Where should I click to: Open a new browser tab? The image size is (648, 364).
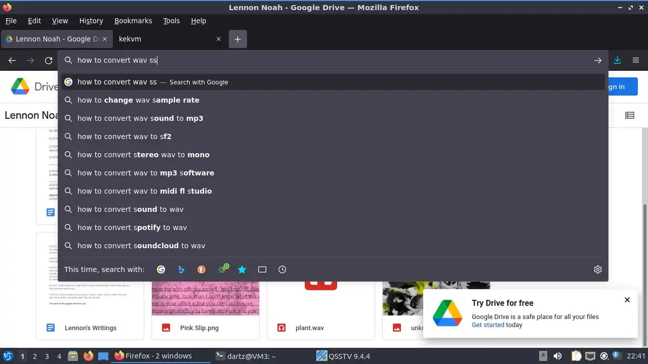click(238, 39)
